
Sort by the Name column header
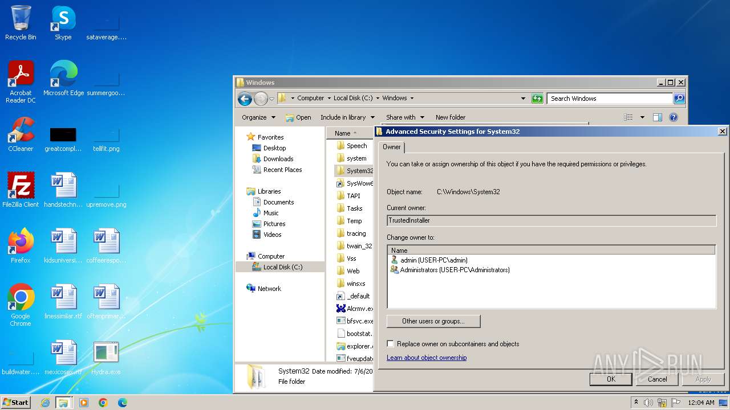tap(350, 133)
